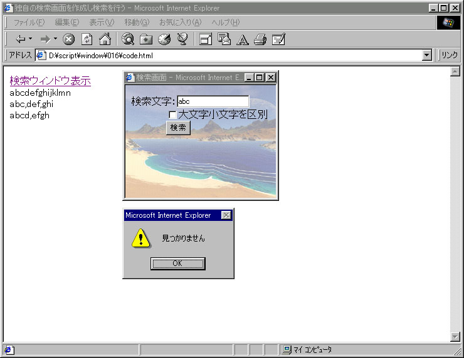Toggle Fullscreen view icon
Image resolution: width=464 pixels, height=358 pixels.
[x=206, y=39]
